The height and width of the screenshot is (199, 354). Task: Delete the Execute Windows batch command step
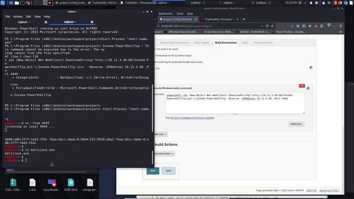click(302, 86)
